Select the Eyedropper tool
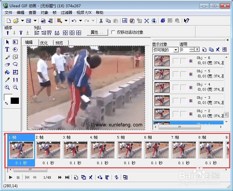This screenshot has width=233, height=191. click(7, 80)
